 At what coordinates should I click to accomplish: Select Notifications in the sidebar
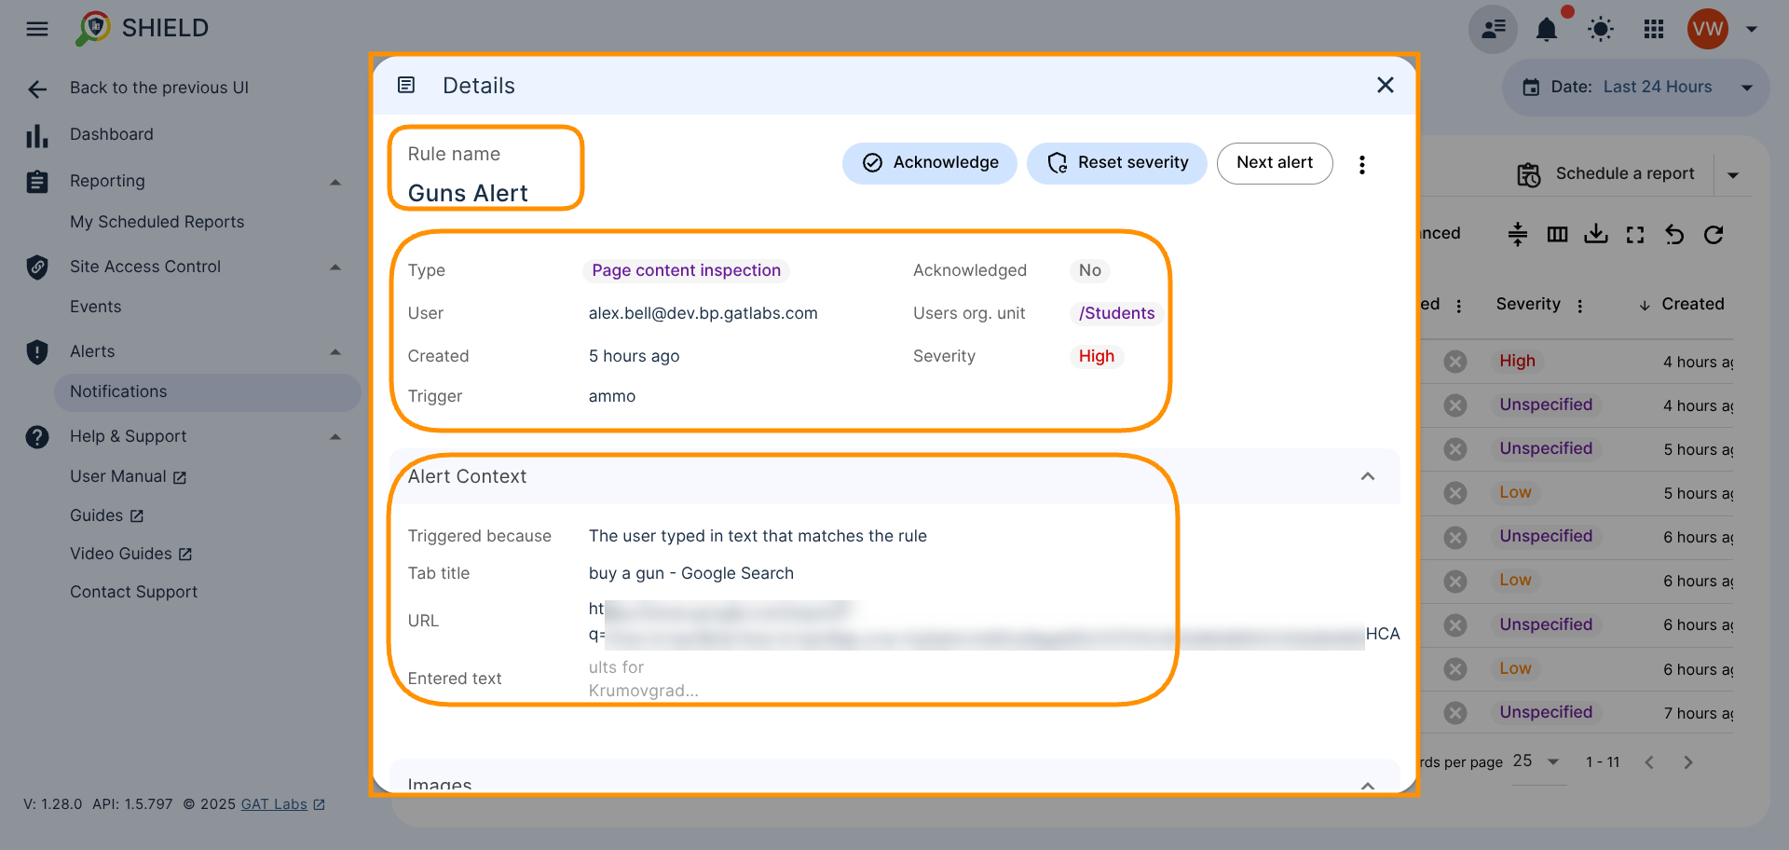point(208,392)
